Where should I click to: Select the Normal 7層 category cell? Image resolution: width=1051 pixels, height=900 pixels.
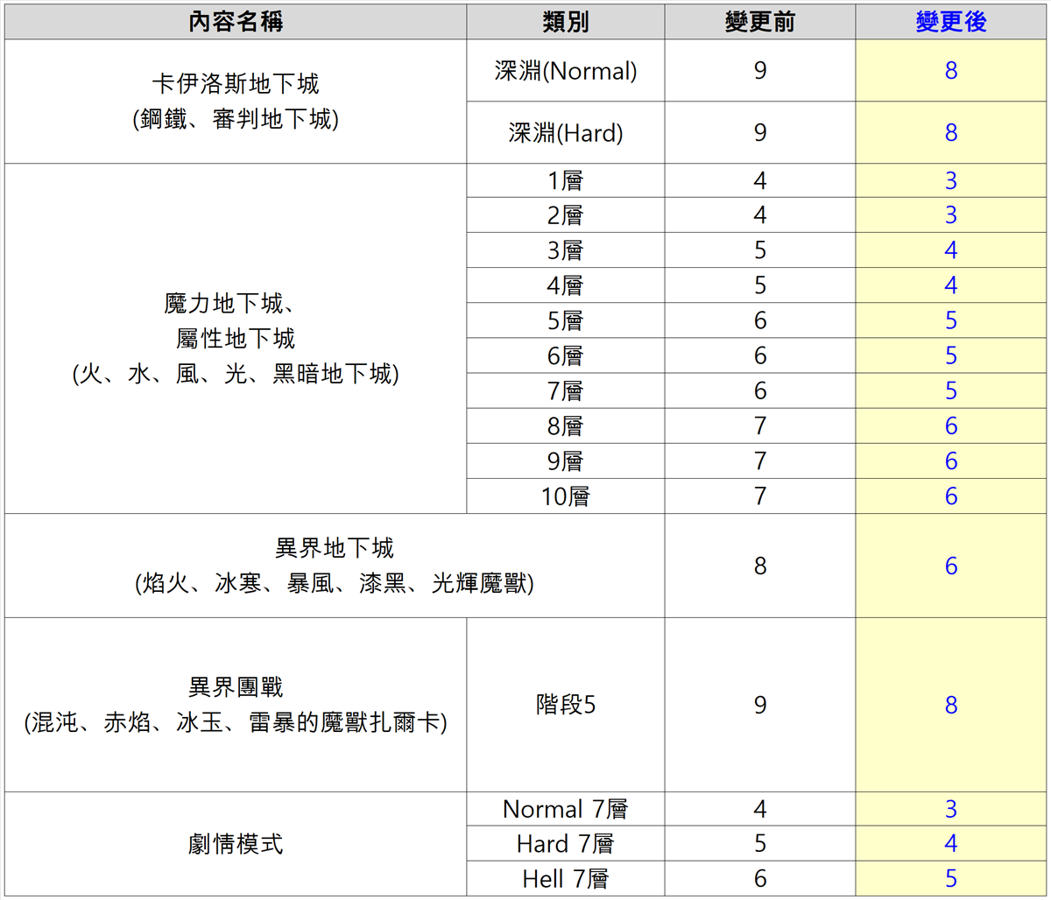pos(565,809)
